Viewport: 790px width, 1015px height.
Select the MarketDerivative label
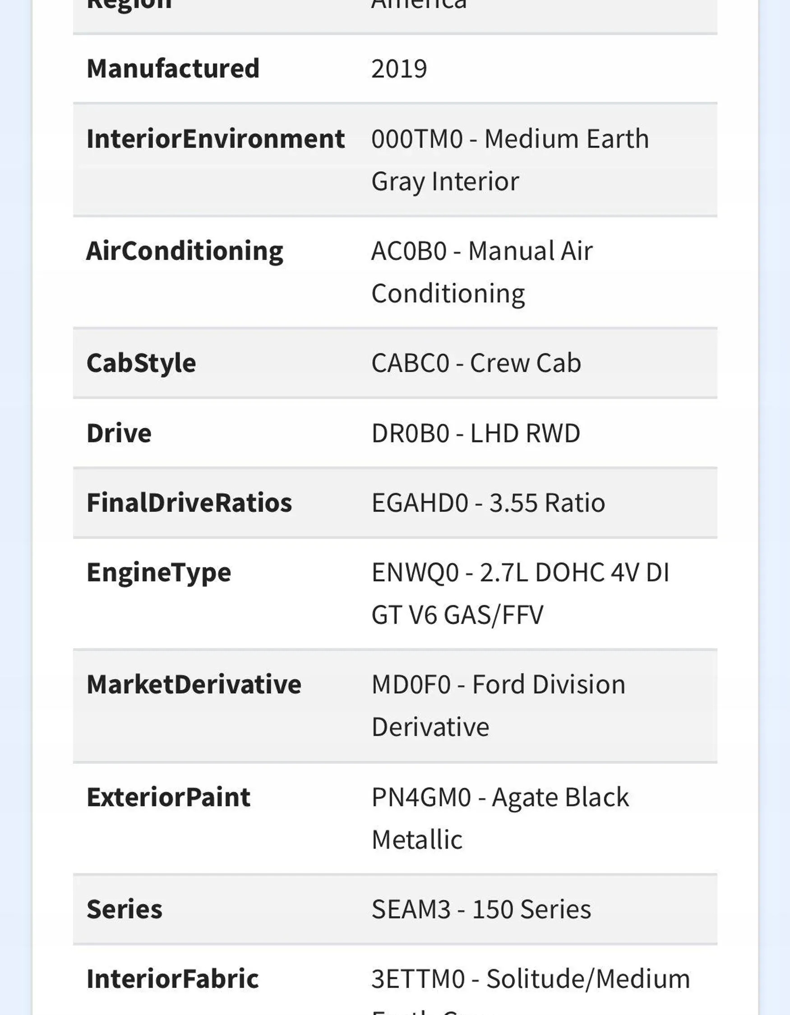pos(194,685)
